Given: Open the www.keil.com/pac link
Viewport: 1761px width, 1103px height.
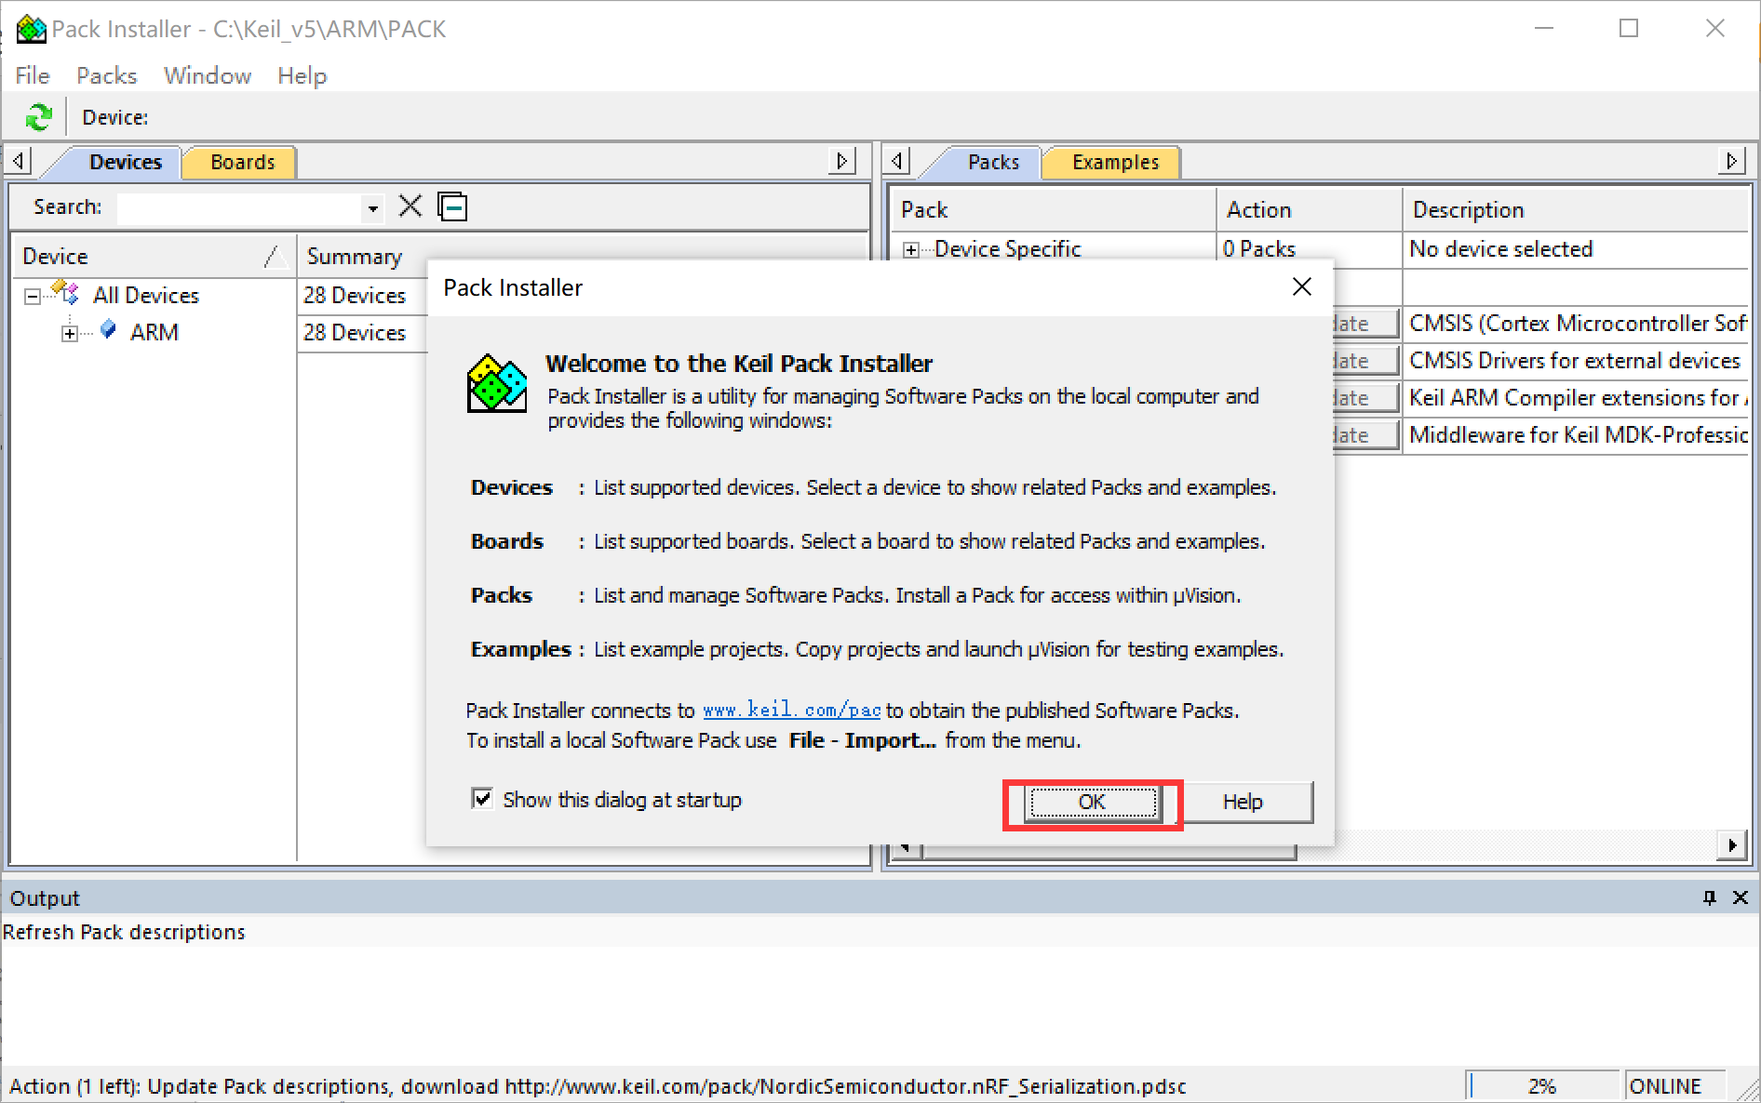Looking at the screenshot, I should point(791,710).
